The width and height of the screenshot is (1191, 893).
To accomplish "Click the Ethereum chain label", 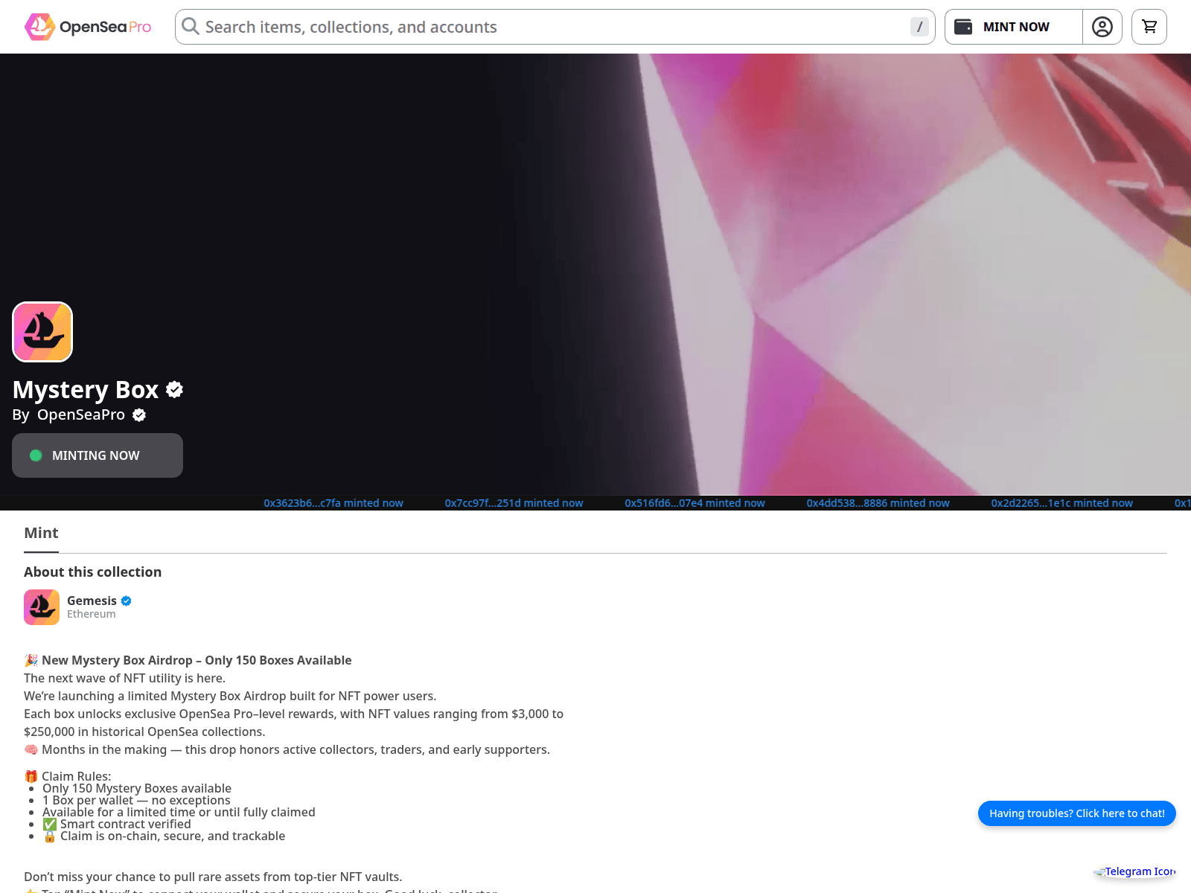I will (92, 614).
